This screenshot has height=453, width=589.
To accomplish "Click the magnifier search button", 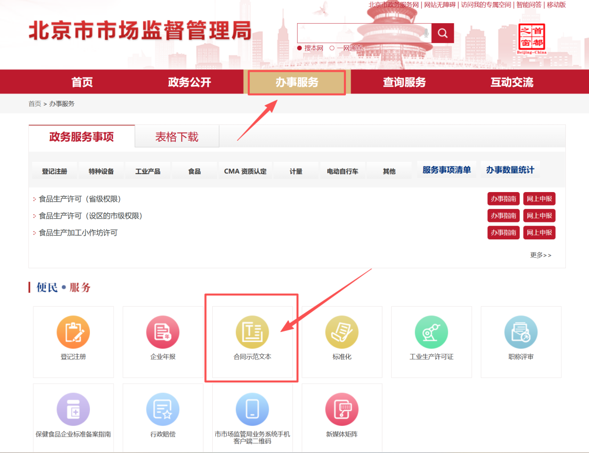I will tap(443, 33).
